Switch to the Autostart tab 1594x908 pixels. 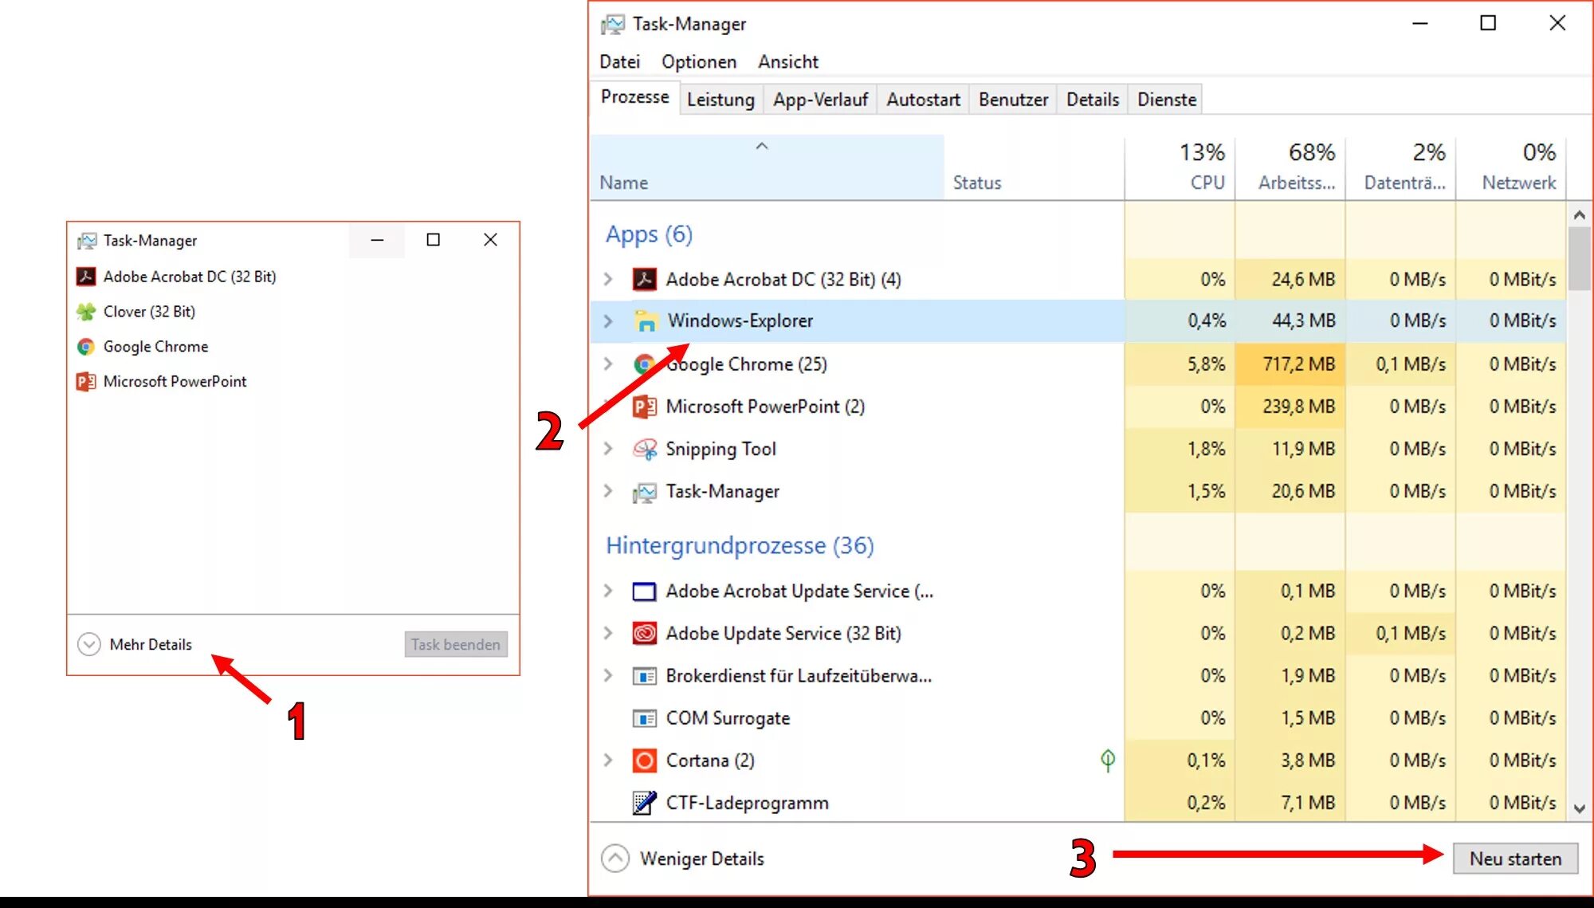pos(923,100)
